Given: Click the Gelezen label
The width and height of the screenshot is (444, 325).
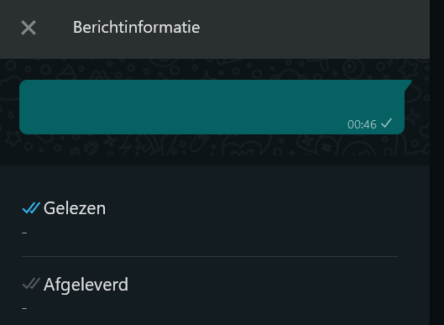Looking at the screenshot, I should pos(75,208).
